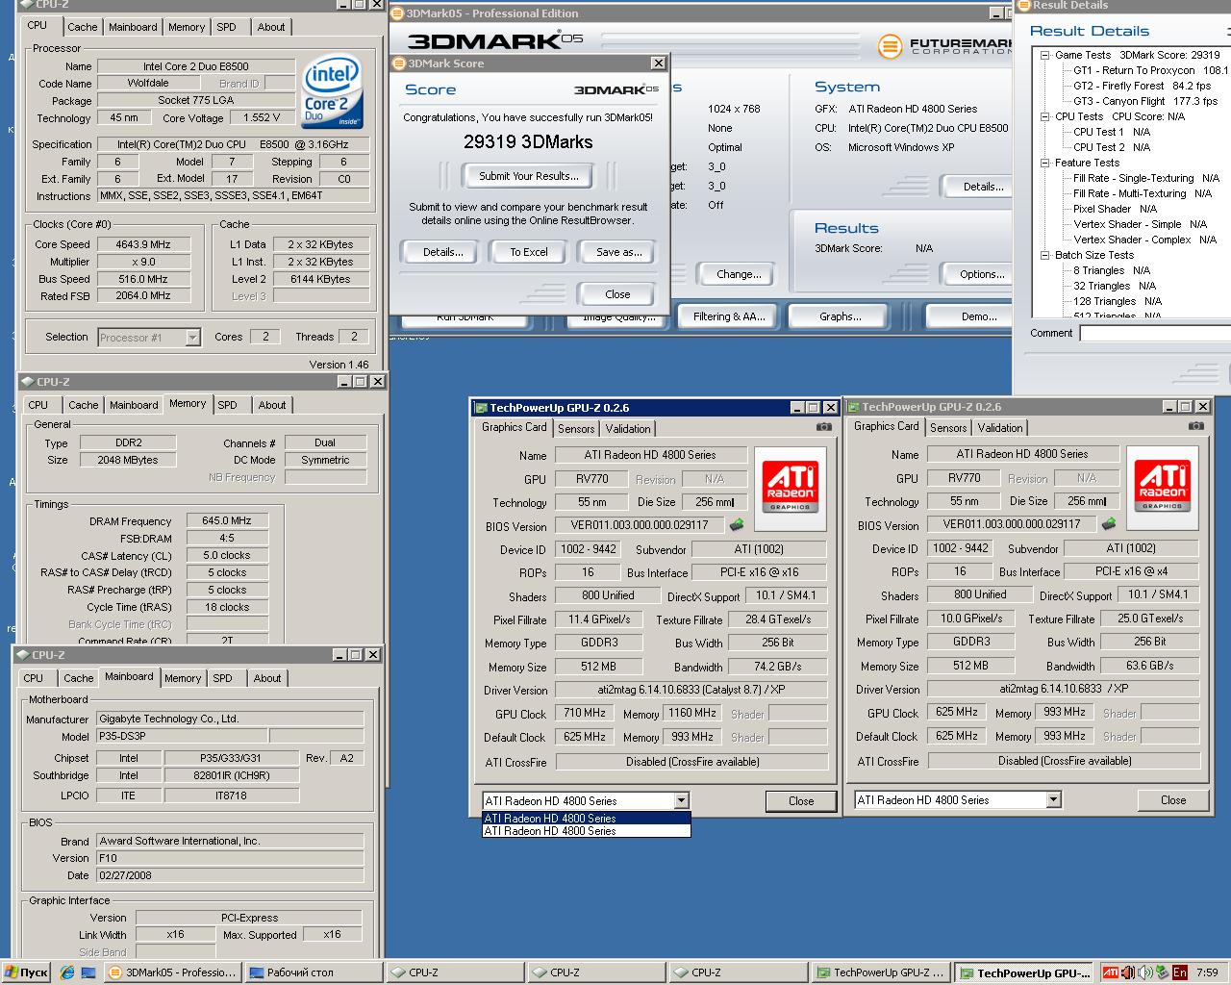Click the save BIOS chip icon in the right GPU-Z window
The height and width of the screenshot is (985, 1231).
click(1109, 524)
